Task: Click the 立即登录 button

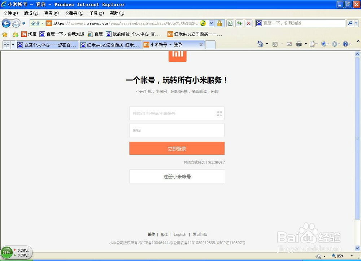Action: [x=177, y=148]
